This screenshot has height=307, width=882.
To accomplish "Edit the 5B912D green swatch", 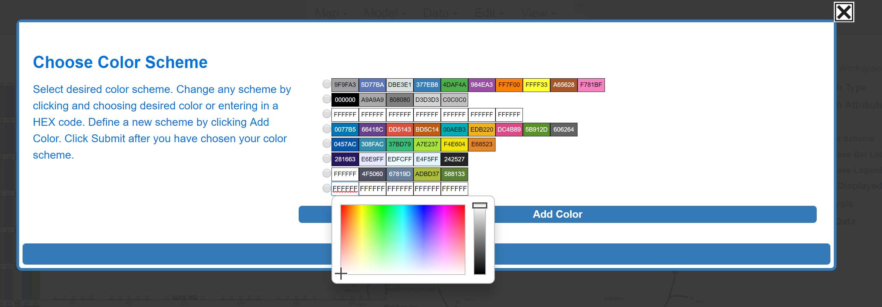I will click(x=537, y=130).
